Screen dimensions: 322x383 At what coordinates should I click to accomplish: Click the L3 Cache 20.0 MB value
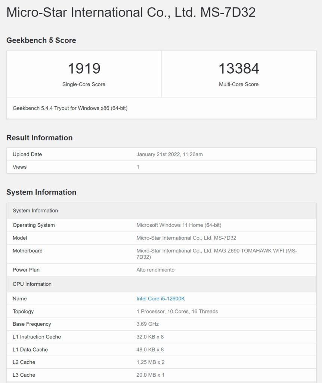click(150, 375)
